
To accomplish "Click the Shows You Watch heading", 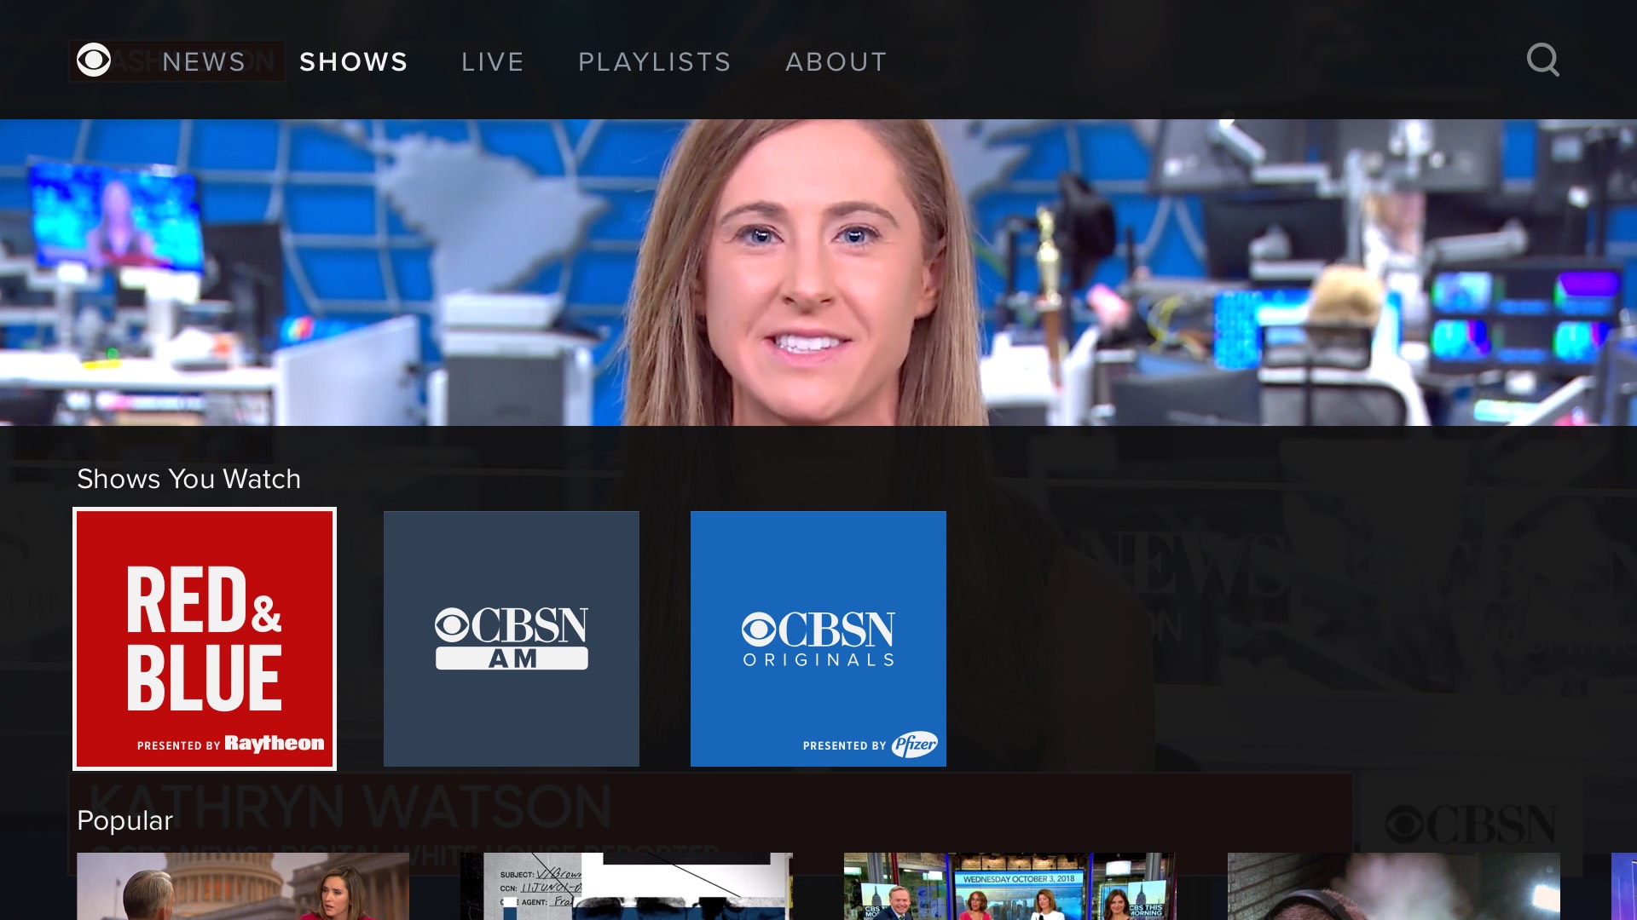I will pyautogui.click(x=188, y=479).
